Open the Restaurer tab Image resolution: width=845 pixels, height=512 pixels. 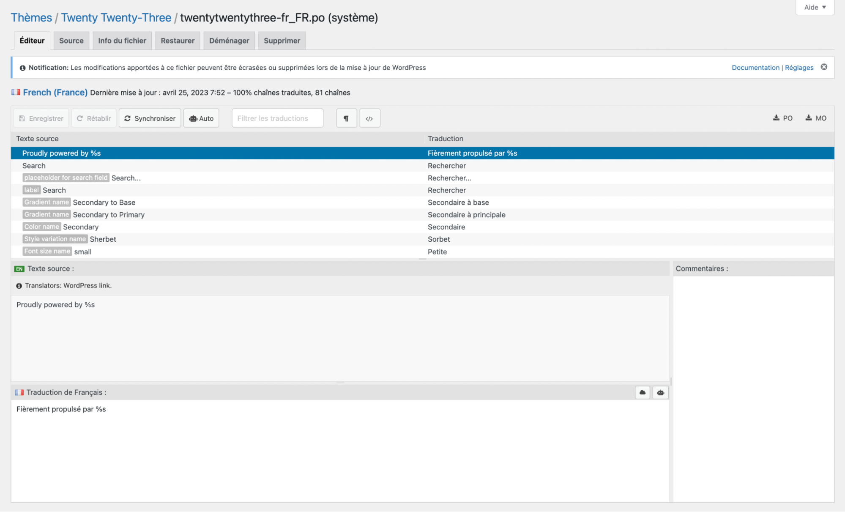[178, 41]
